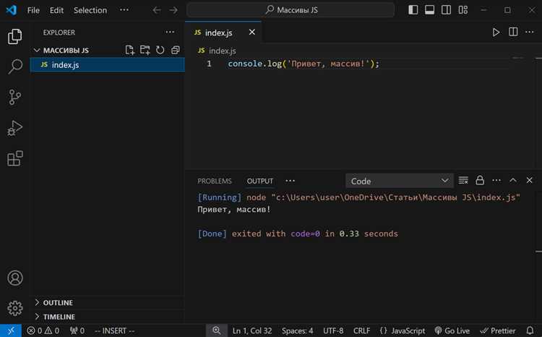The height and width of the screenshot is (337, 542).
Task: Refresh the explorer file list
Action: click(160, 50)
